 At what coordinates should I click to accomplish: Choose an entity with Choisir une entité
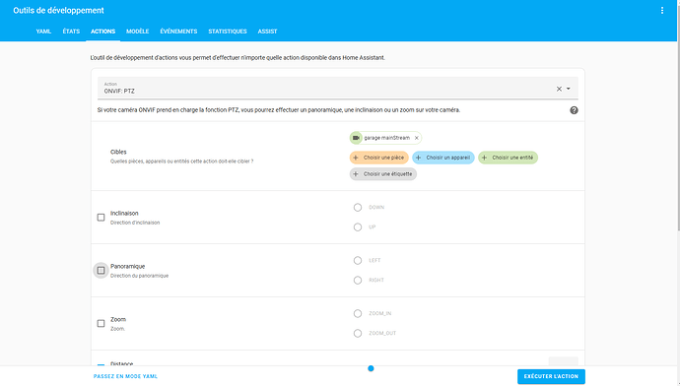click(508, 158)
